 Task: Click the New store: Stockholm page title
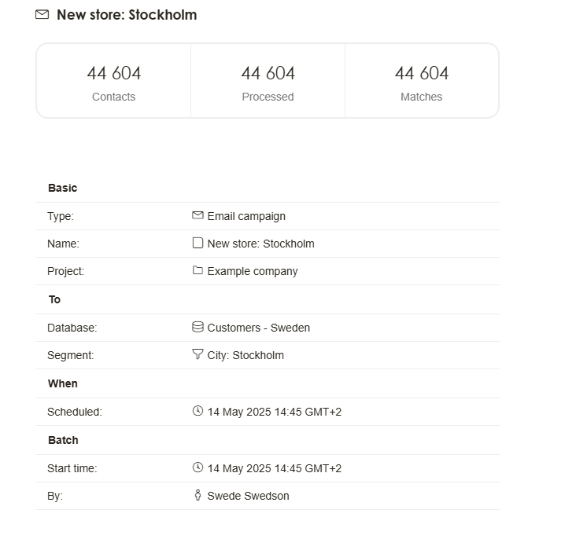point(127,15)
